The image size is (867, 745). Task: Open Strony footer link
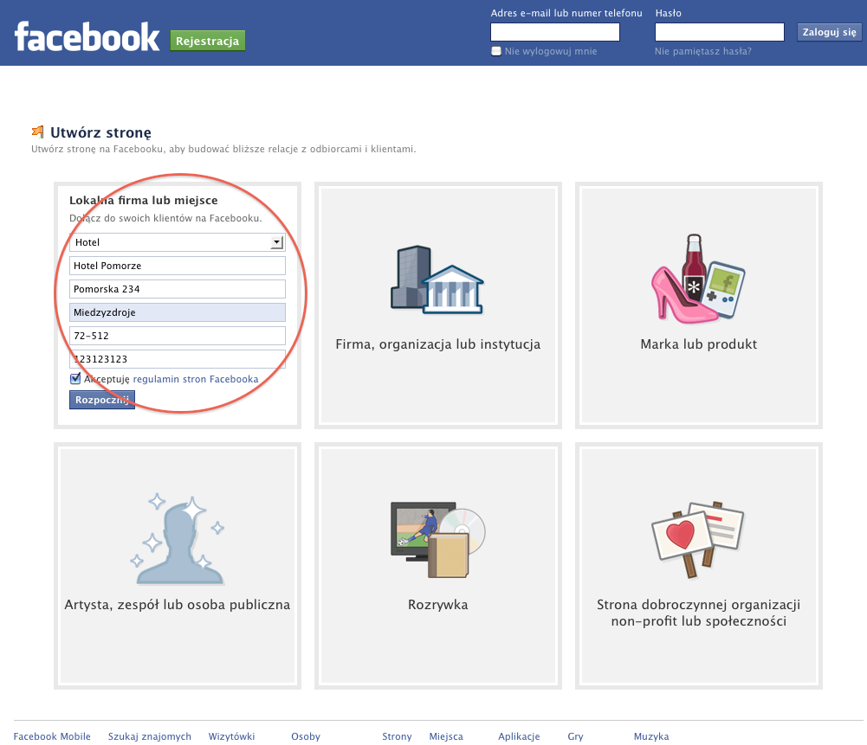click(x=397, y=736)
